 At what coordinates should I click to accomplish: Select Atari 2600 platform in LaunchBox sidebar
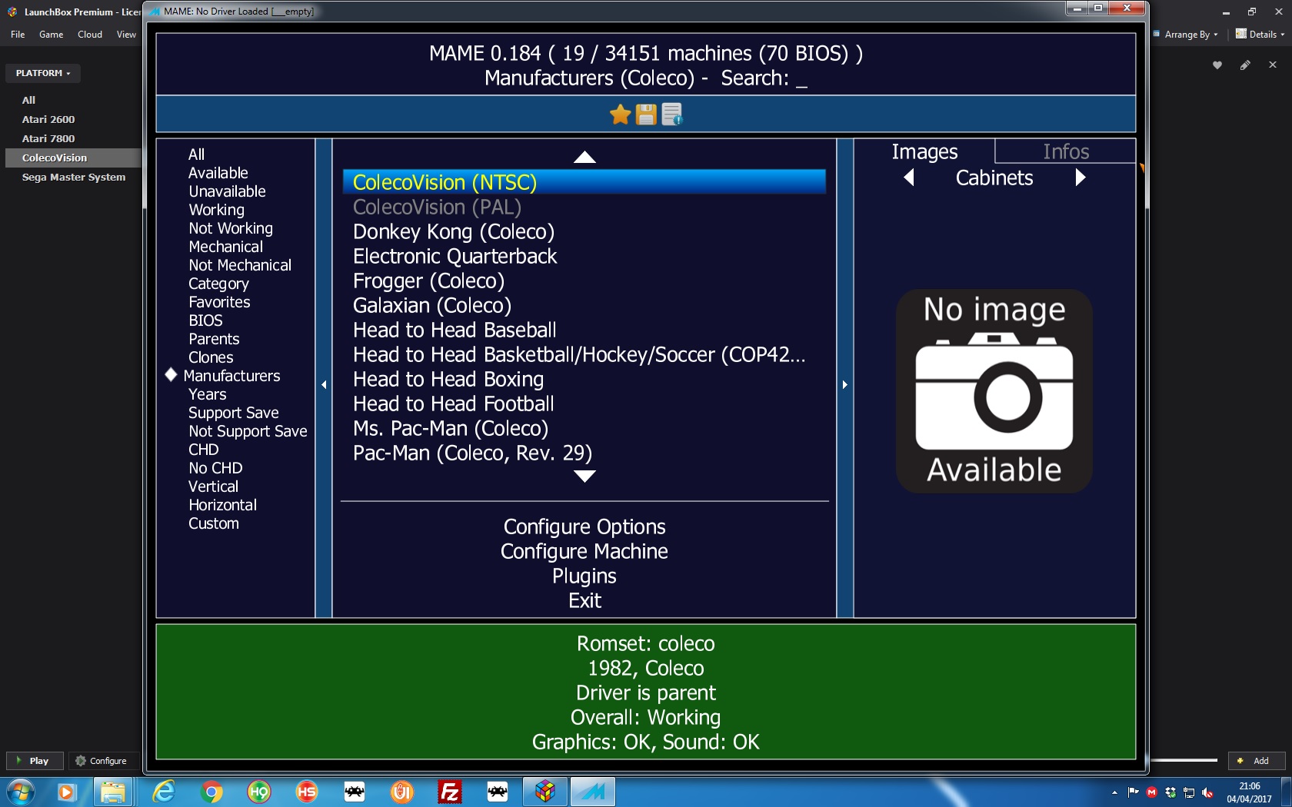pos(48,119)
